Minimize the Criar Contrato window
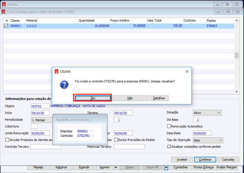 (218, 12)
